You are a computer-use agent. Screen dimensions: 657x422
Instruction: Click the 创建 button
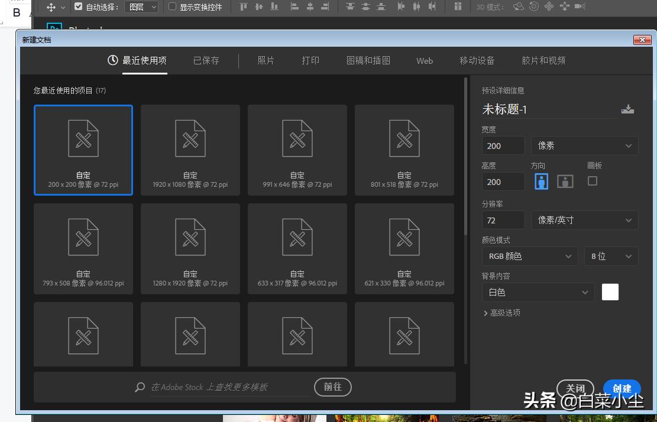tap(622, 389)
